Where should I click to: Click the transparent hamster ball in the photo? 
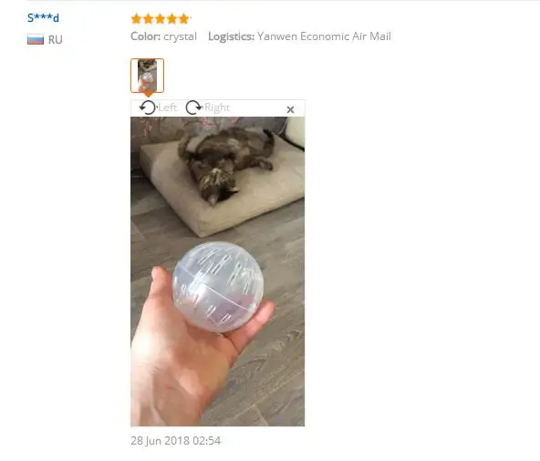pos(218,287)
